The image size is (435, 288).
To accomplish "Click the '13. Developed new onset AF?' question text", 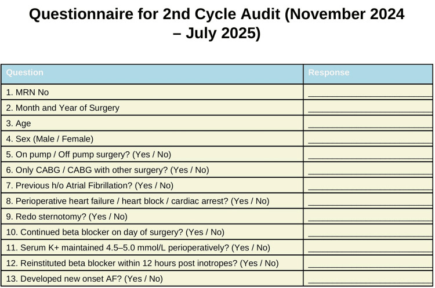I will click(84, 279).
